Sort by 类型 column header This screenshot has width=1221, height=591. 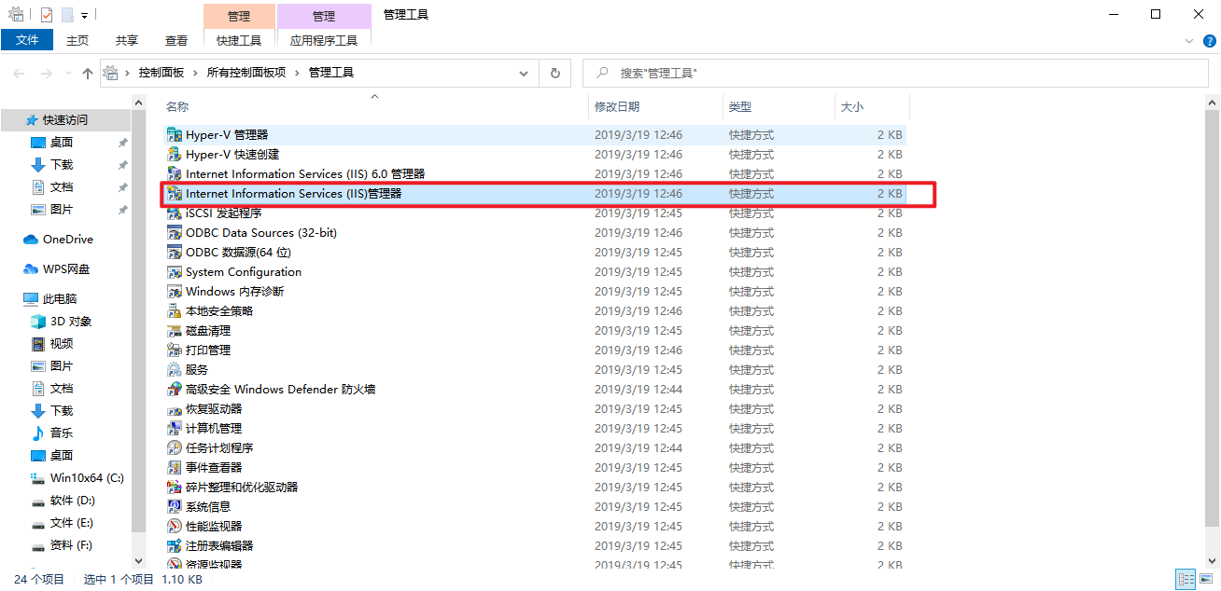779,107
